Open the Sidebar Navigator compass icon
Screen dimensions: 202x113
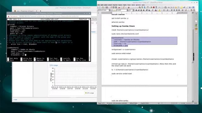tap(196, 33)
